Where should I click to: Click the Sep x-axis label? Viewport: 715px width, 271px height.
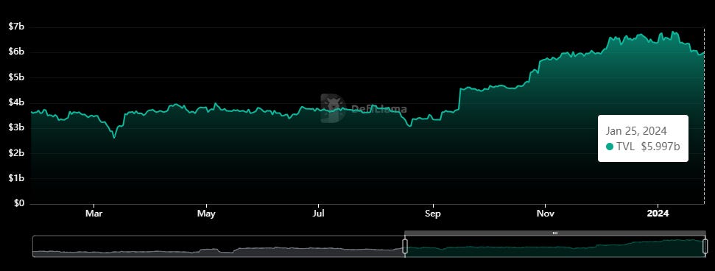tap(433, 213)
